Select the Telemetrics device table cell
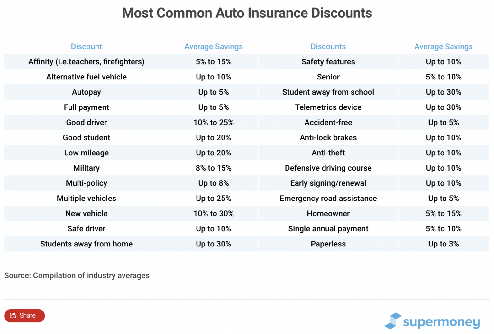 pos(328,107)
